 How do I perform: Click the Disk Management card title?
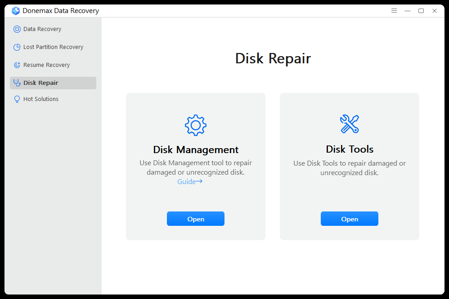coord(196,150)
